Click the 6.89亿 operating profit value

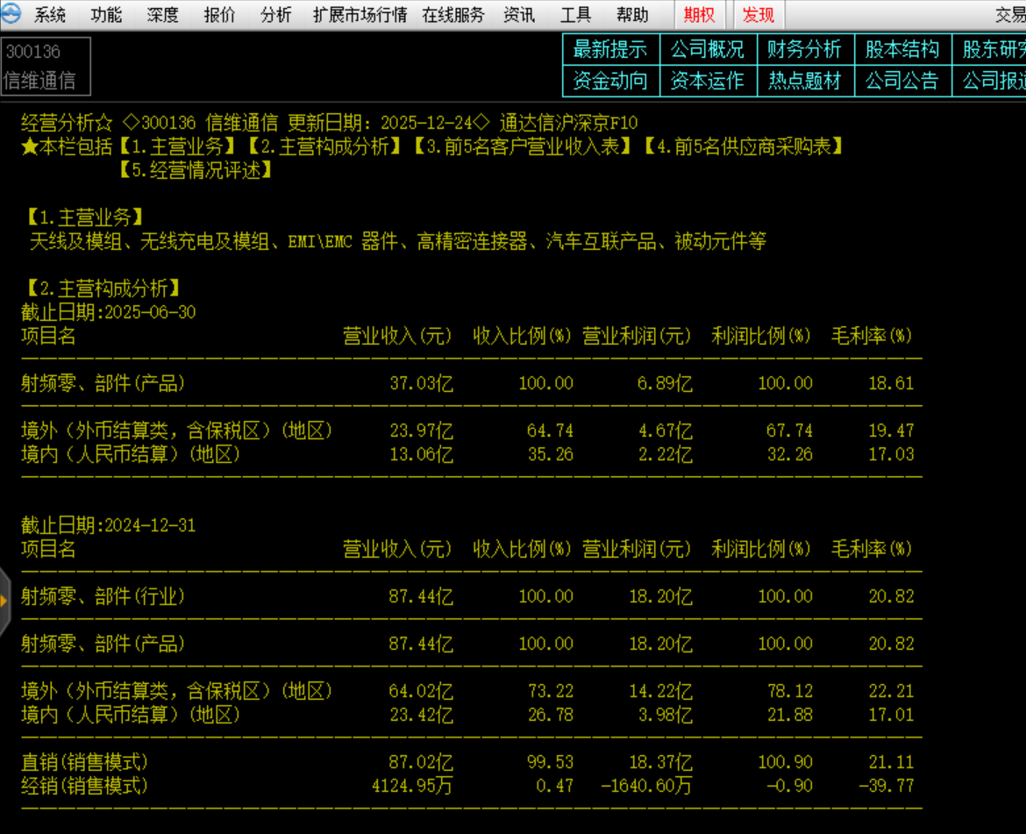[665, 383]
